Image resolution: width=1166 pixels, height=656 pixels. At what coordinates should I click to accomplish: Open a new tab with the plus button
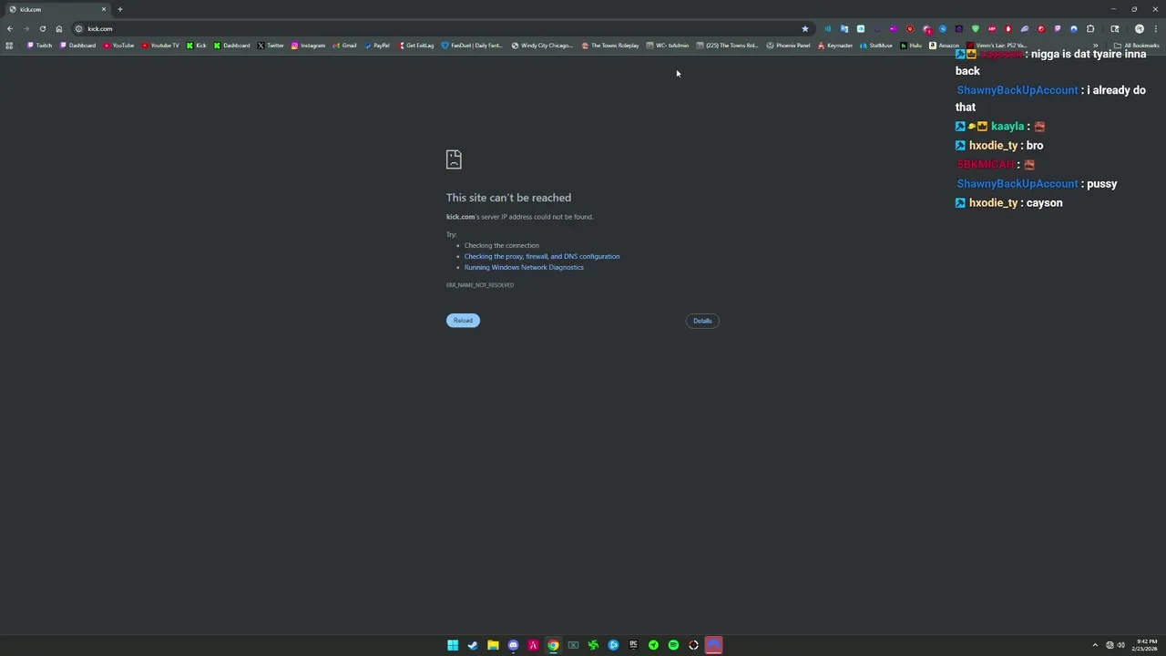120,9
